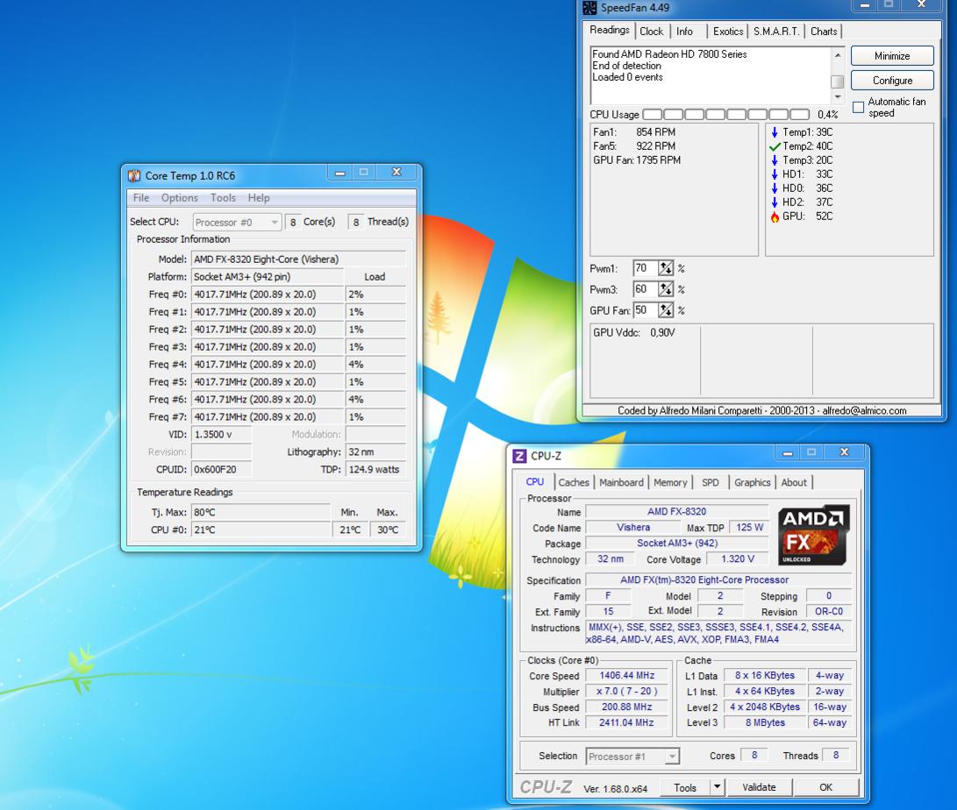
Task: Click the Temp2 green checkmark icon
Action: click(775, 146)
